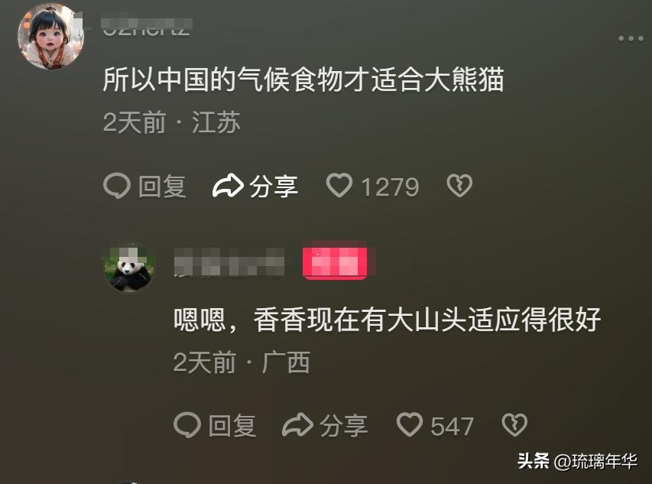Screen dimensions: 652x484
Task: Open the panda avatar profile
Action: (128, 268)
